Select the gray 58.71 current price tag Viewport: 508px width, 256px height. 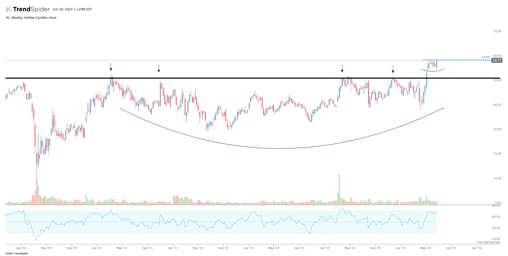tap(497, 60)
